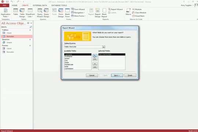The height and width of the screenshot is (132, 198).
Task: Collapse the Tables group in navigation pane
Action: tap(30, 30)
